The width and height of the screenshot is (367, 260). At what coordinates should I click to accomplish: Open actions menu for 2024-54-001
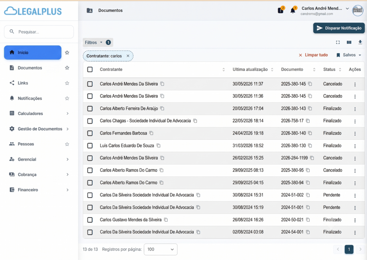(355, 233)
